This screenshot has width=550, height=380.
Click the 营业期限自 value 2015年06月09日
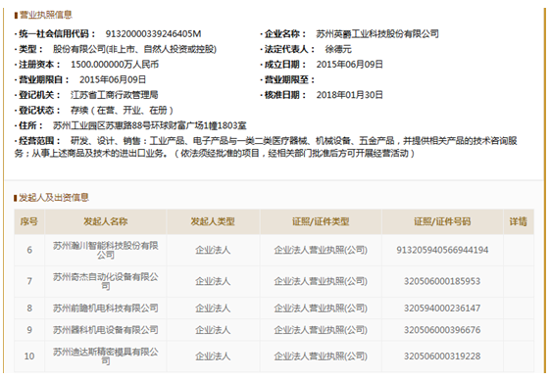(113, 79)
